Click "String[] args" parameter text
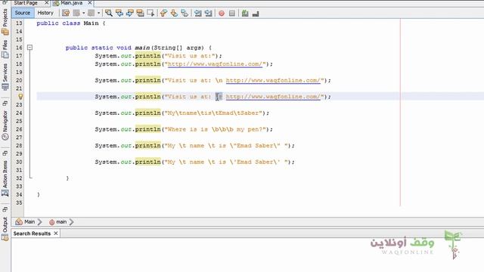The image size is (484, 272). coord(178,48)
